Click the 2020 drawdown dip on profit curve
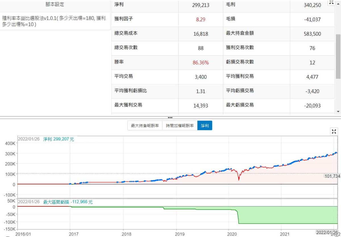This screenshot has width=341, height=237. (238, 179)
